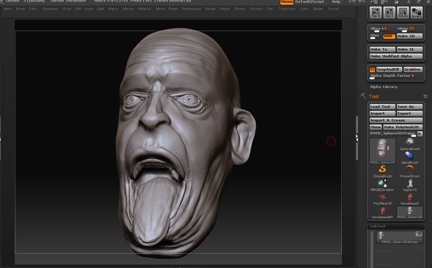This screenshot has width=432, height=268.
Task: Click the MRes slider
Action: 383,29
